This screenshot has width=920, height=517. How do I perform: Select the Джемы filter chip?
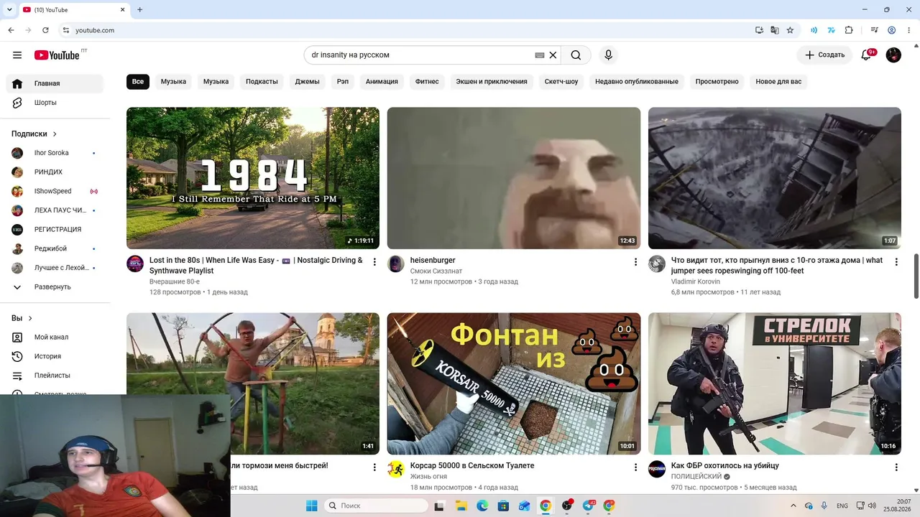coord(307,82)
